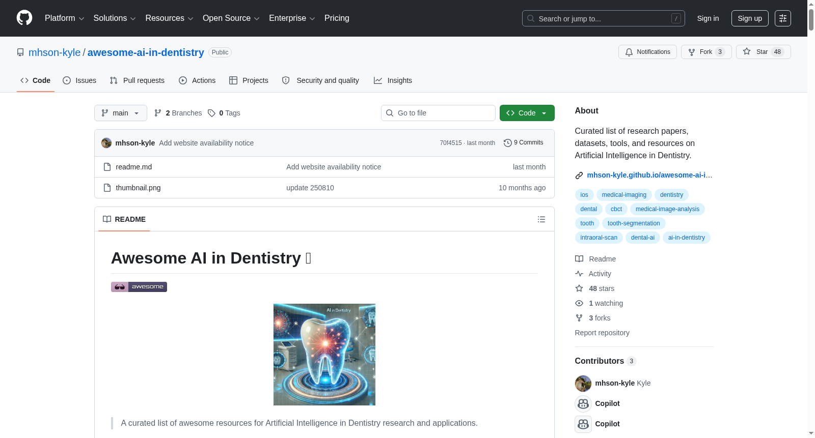Open commit hash 70f4515
The image size is (815, 438).
[x=451, y=143]
